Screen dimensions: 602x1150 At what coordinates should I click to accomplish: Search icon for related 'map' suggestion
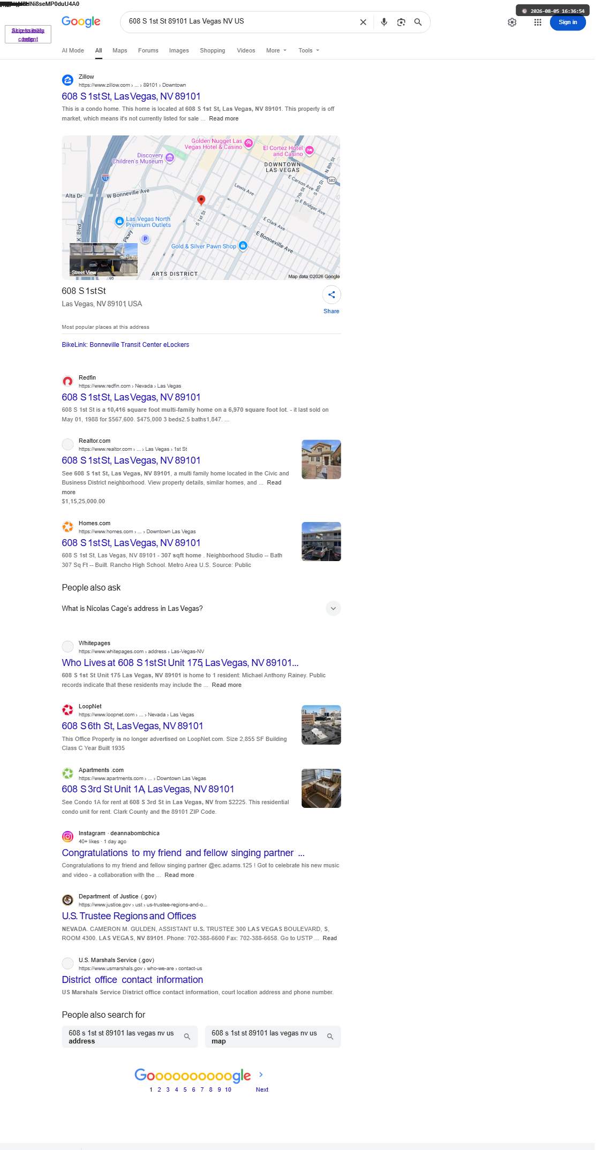tap(330, 1036)
